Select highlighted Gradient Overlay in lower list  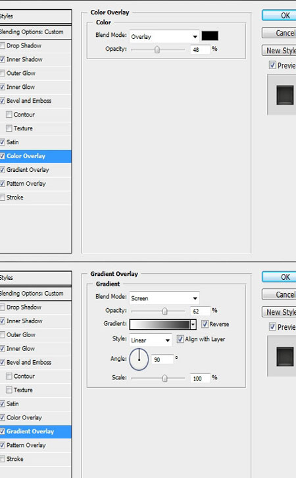click(x=36, y=432)
